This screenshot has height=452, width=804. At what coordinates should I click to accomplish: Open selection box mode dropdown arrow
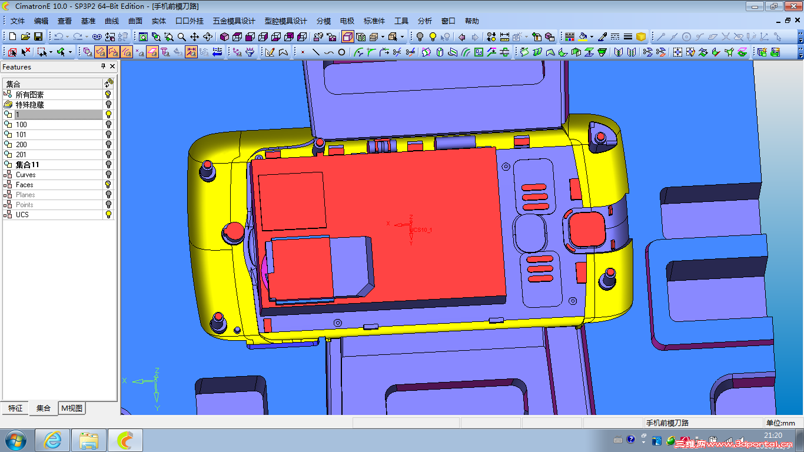click(51, 52)
